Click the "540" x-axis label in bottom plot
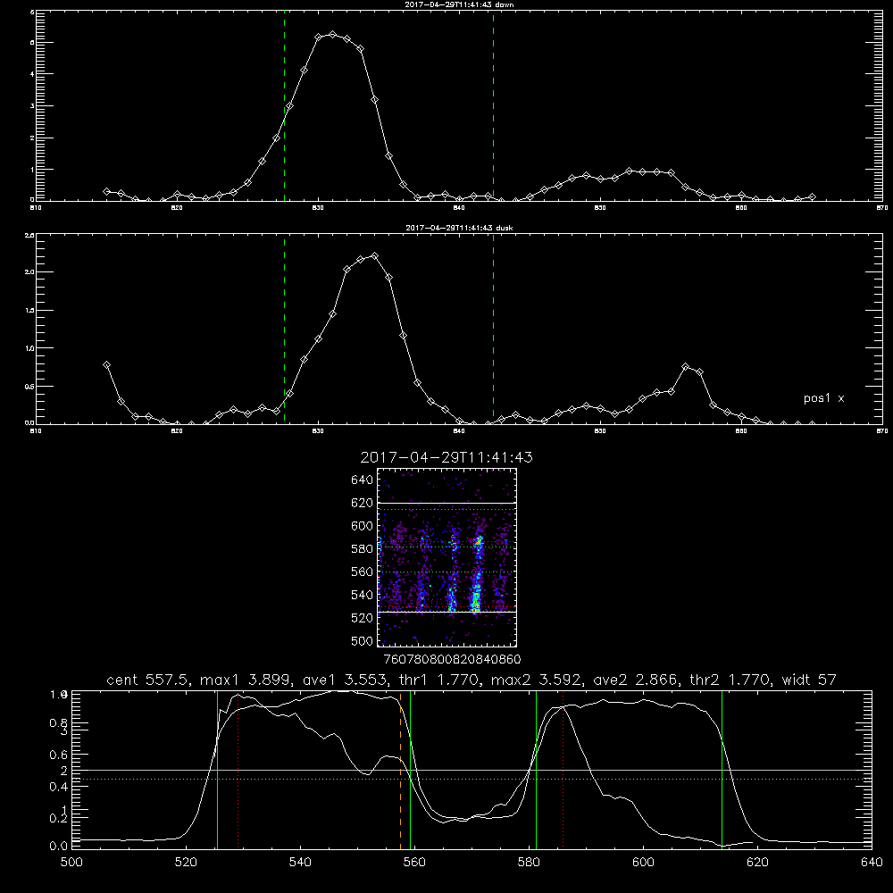 coord(300,863)
